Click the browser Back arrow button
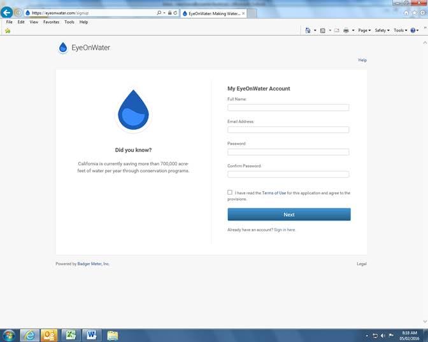 (x=6, y=13)
